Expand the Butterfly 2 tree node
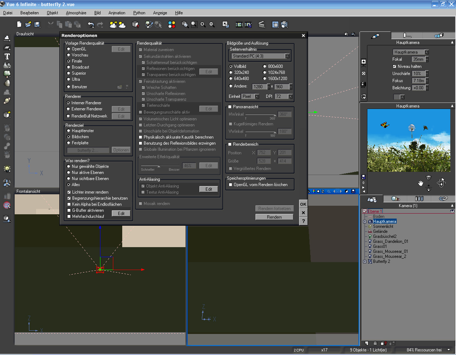 coord(365,261)
